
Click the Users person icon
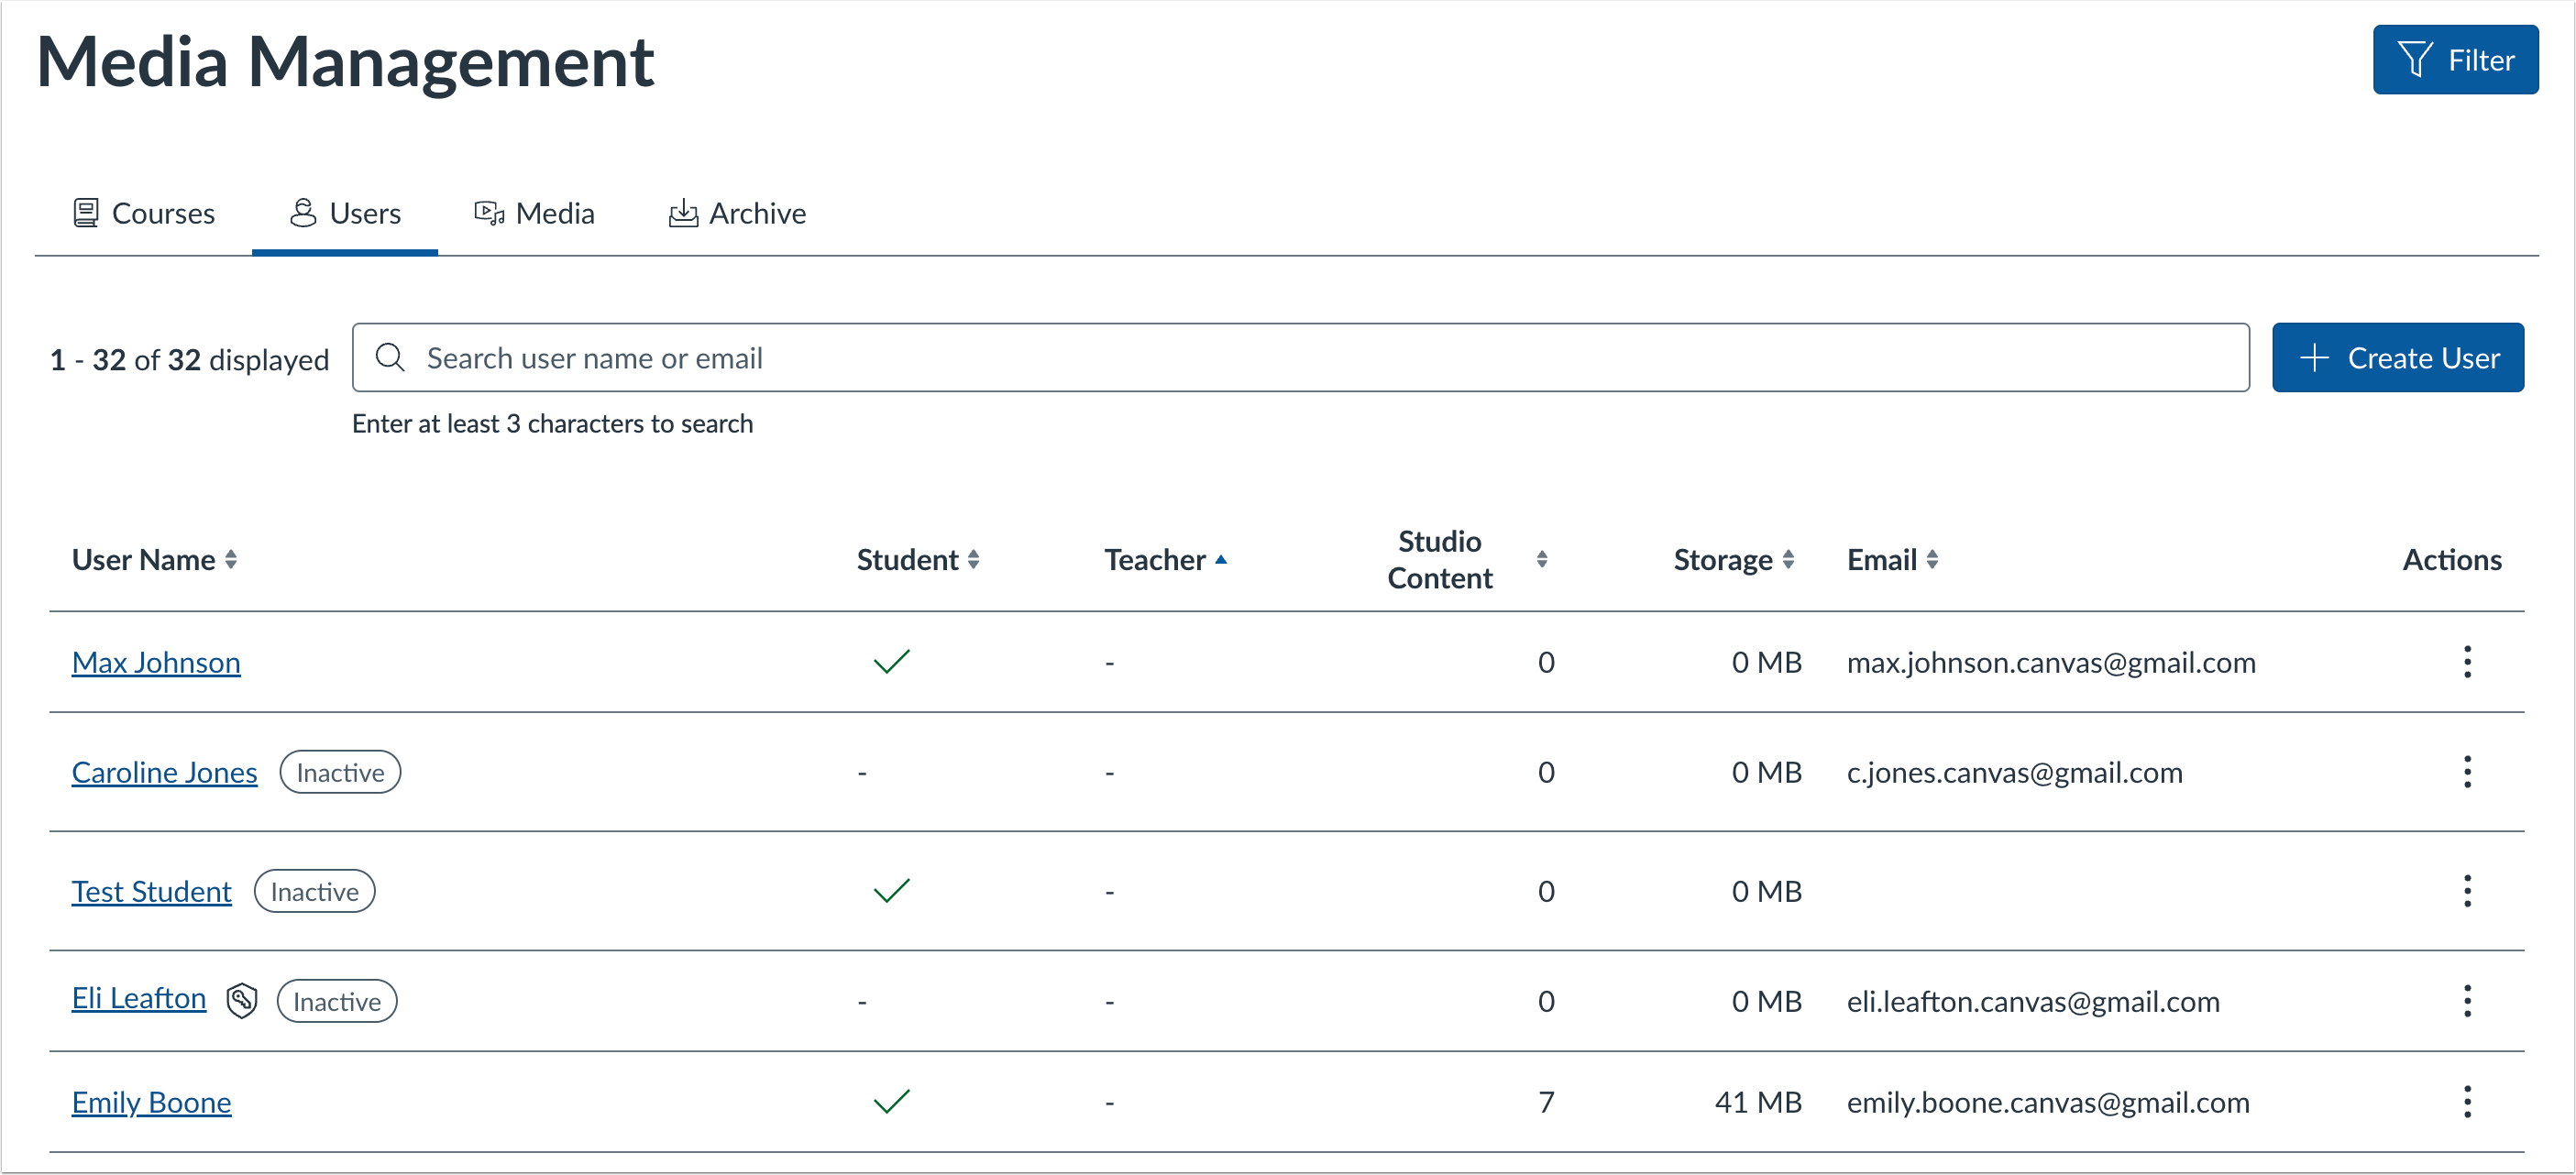coord(302,212)
